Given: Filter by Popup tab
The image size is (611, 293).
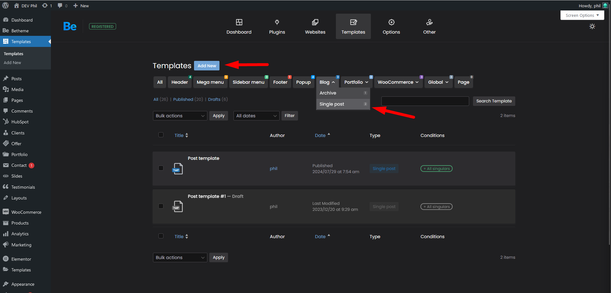Looking at the screenshot, I should 303,82.
